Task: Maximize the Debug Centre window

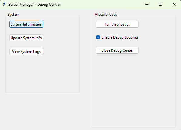Action: coord(160,4)
